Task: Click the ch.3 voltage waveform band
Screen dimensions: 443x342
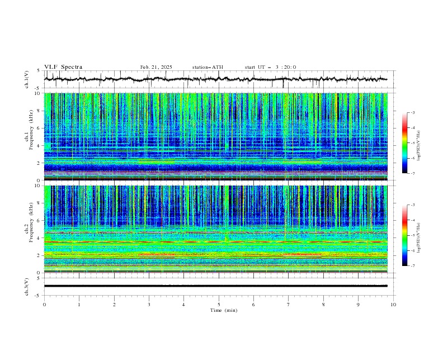Action: click(x=215, y=286)
